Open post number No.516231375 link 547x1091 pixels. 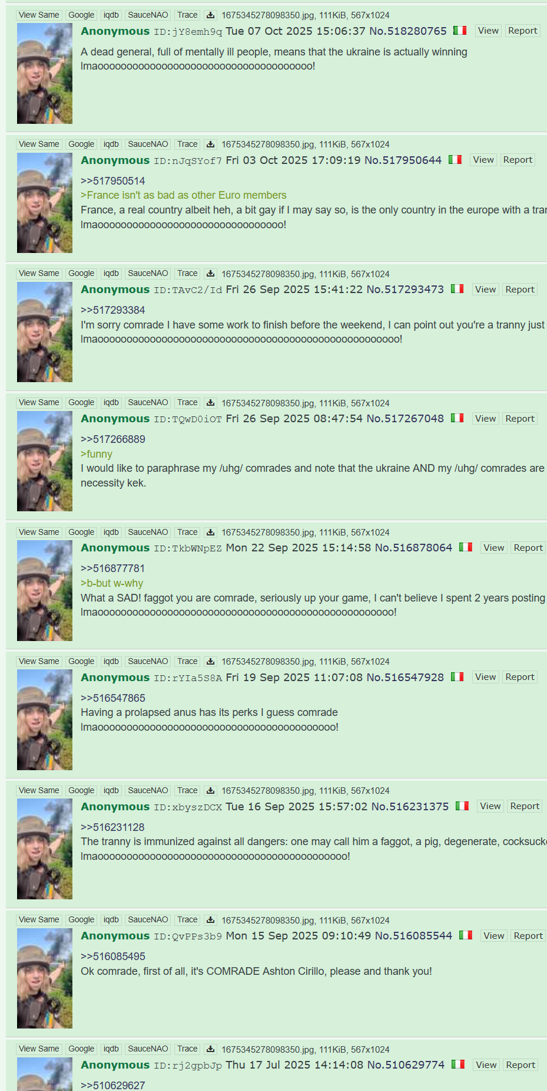click(410, 806)
